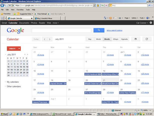Open a new blank browser tab
Viewport: 154px width, 116px height.
click(x=63, y=18)
